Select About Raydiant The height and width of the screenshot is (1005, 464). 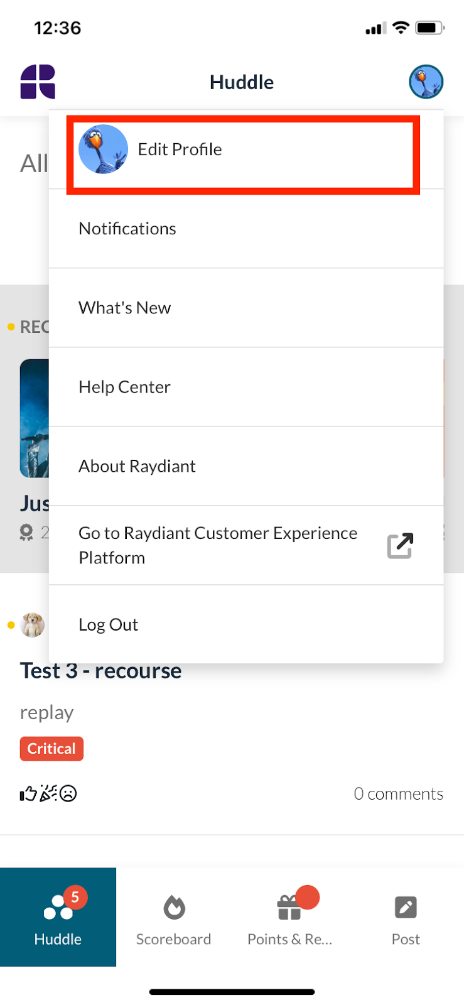point(246,466)
